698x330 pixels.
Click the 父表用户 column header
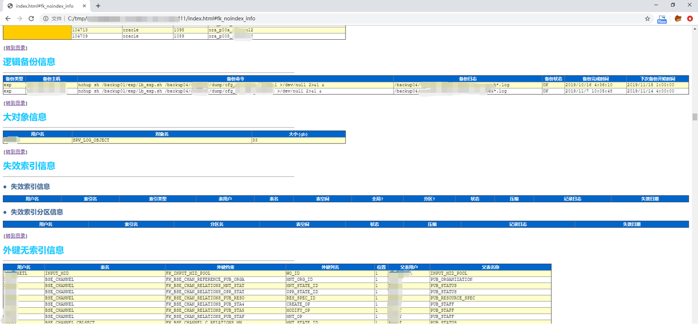(409, 267)
